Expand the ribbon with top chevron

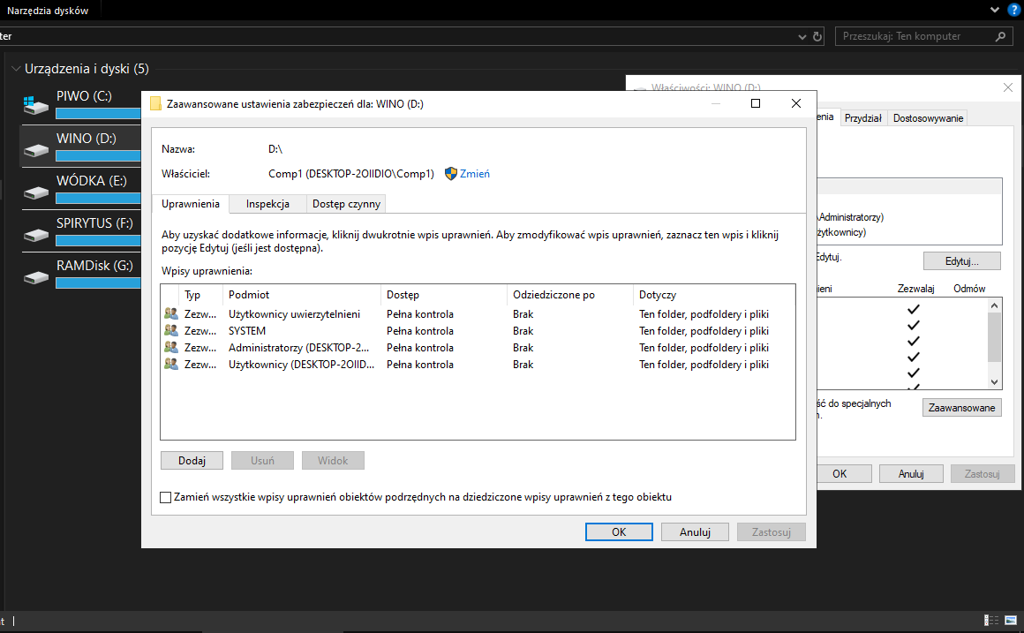click(x=996, y=10)
